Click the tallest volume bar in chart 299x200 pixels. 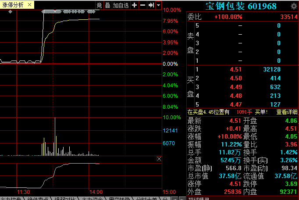[x=55, y=136]
